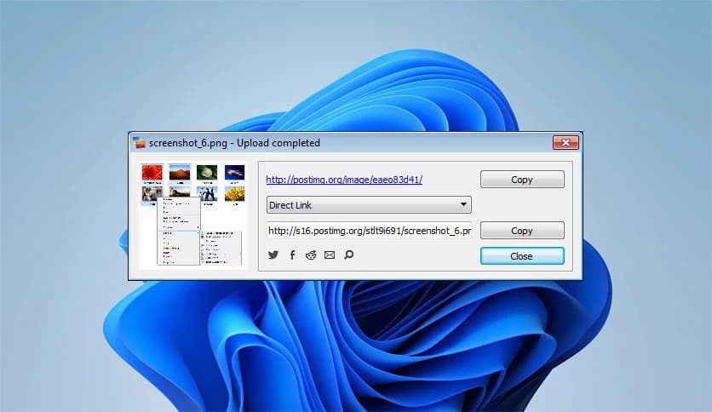Copy the postimg.org page link
Screen dimensions: 712x412
click(522, 180)
